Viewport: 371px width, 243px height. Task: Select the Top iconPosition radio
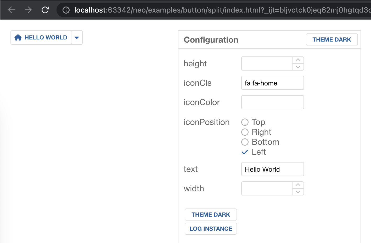pyautogui.click(x=245, y=122)
